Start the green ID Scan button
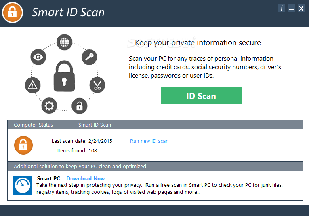 [x=201, y=95]
